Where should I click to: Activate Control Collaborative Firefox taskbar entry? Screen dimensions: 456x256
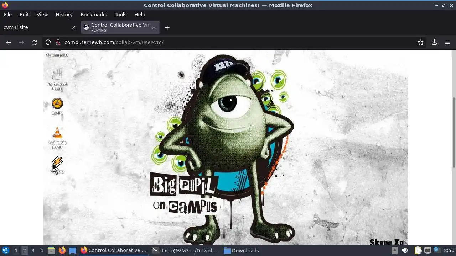(x=113, y=250)
